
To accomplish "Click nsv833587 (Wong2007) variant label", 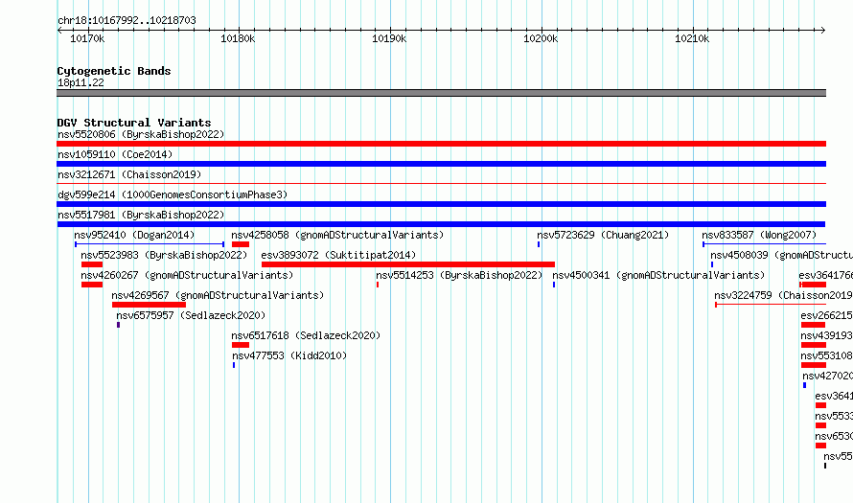I will [759, 235].
